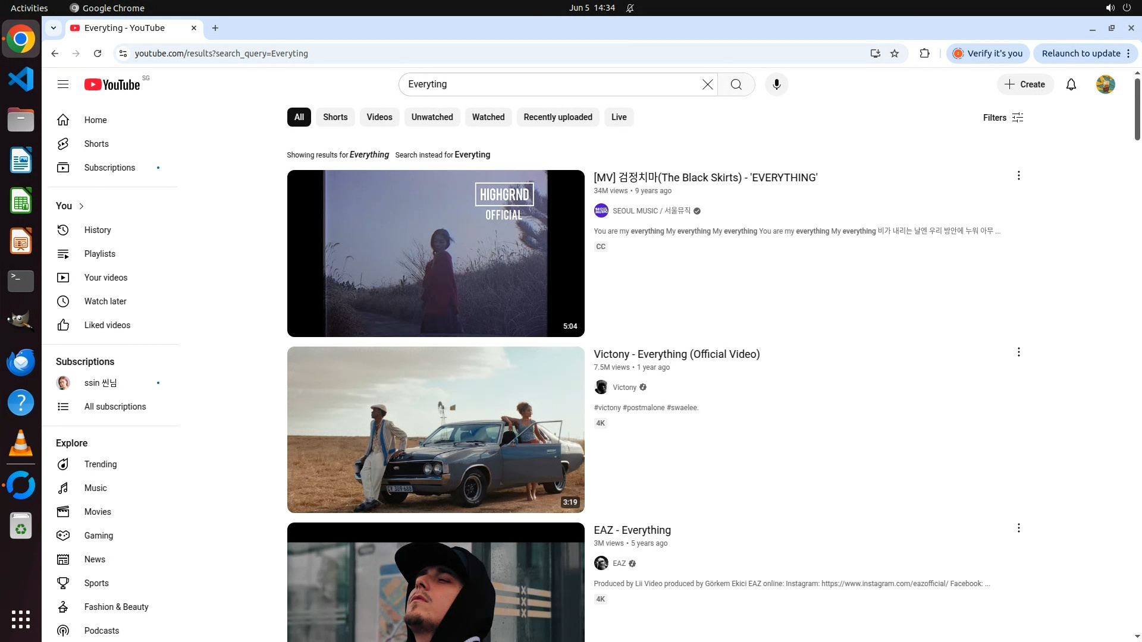Open the notifications bell
This screenshot has width=1142, height=642.
pyautogui.click(x=1071, y=84)
